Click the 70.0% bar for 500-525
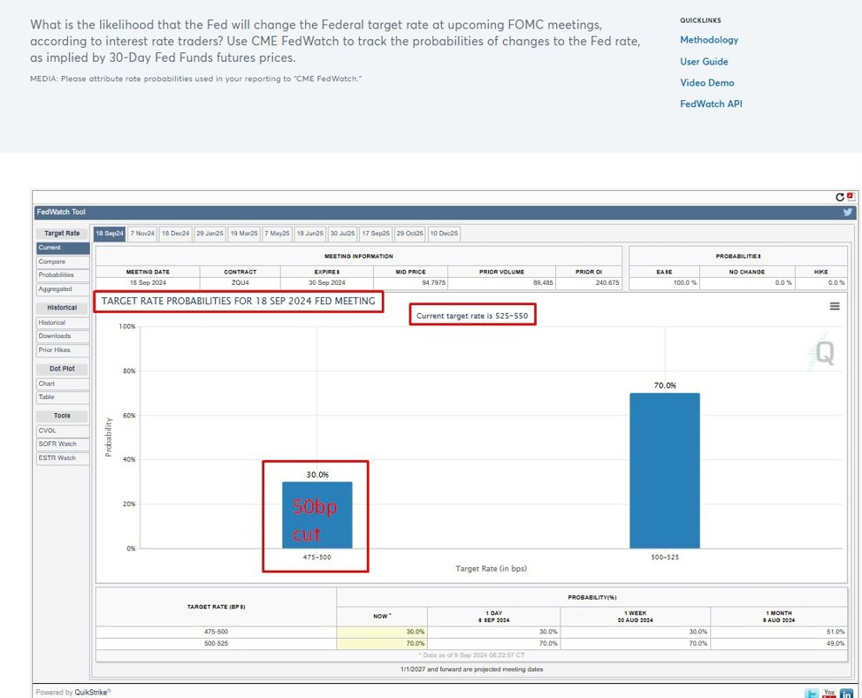 click(665, 471)
